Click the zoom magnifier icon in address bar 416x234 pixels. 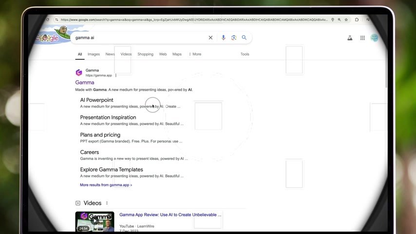coord(340,19)
